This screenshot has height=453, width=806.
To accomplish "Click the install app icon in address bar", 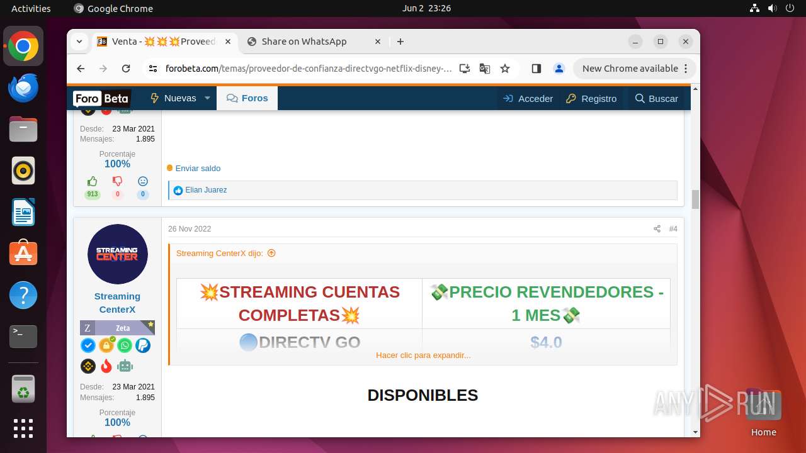I will coord(465,69).
